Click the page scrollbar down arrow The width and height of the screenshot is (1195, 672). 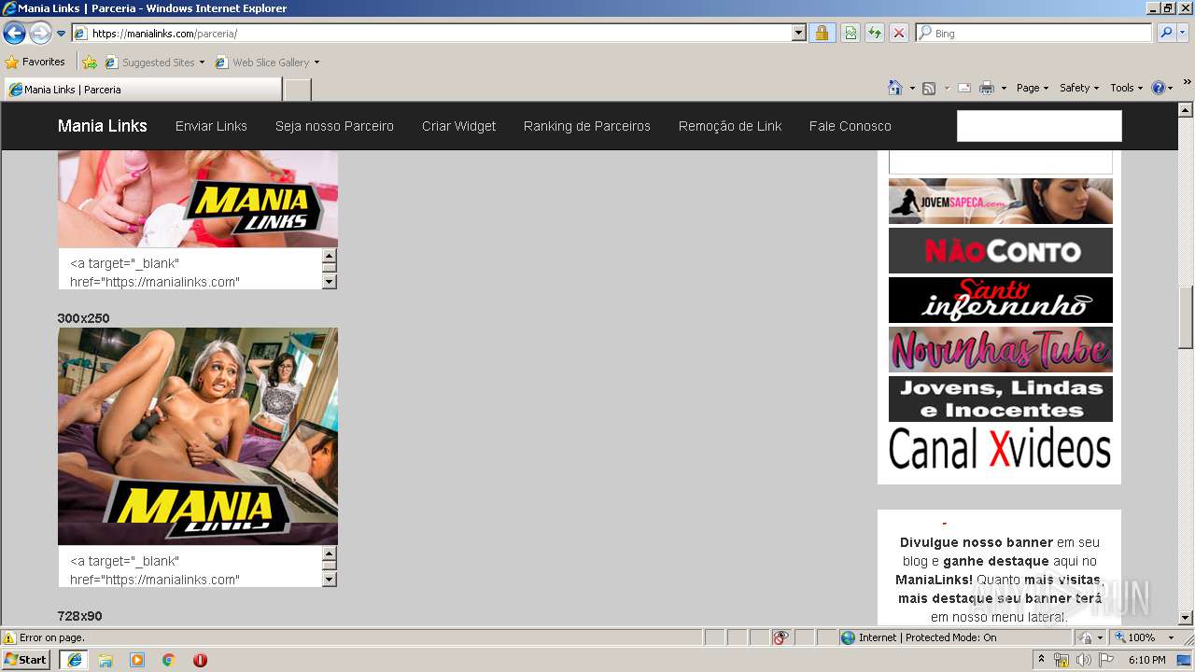point(1187,618)
